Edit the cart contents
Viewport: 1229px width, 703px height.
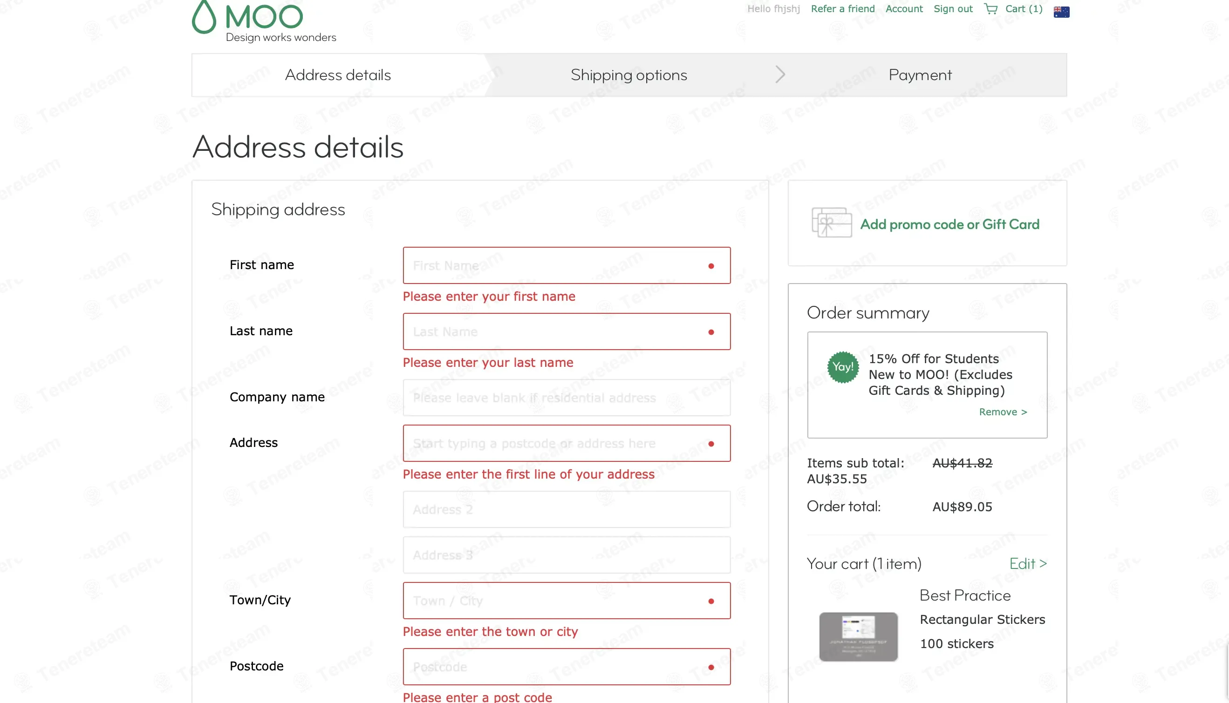click(x=1028, y=563)
